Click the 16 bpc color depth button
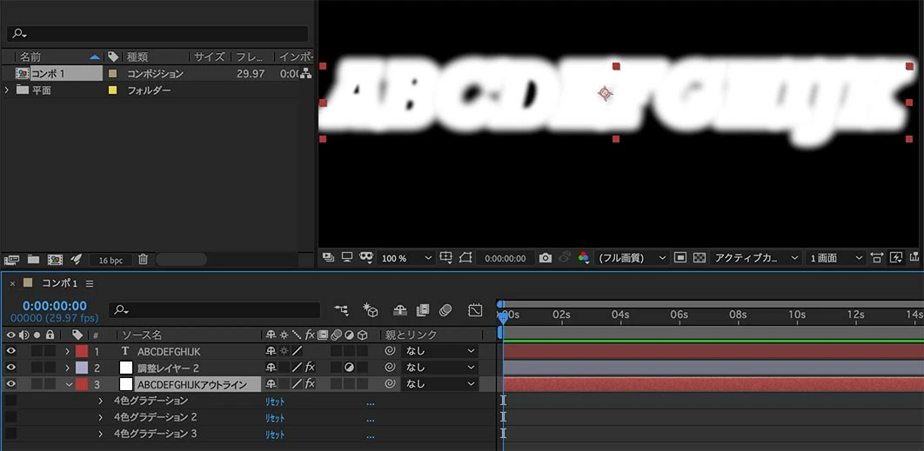Image resolution: width=924 pixels, height=451 pixels. coord(110,260)
